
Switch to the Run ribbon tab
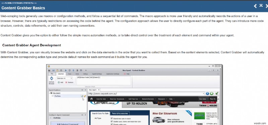click(70, 74)
